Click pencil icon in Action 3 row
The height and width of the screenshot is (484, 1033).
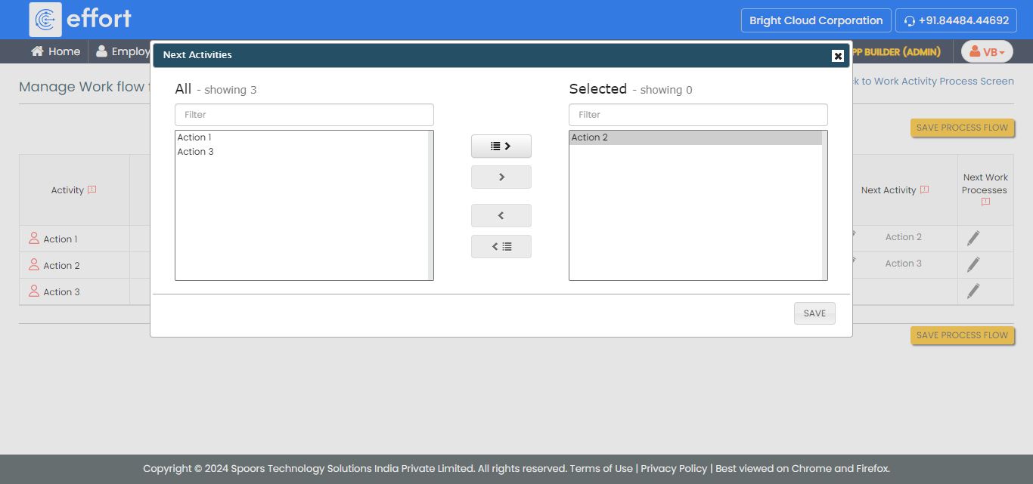(x=973, y=291)
